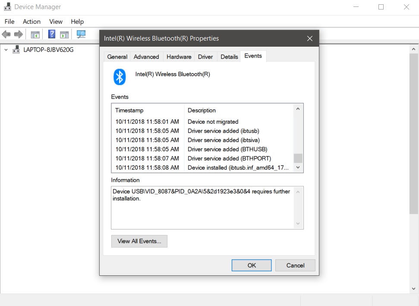Click the LAPTOP-8JBV620G computer icon
419x306 pixels.
pyautogui.click(x=16, y=49)
